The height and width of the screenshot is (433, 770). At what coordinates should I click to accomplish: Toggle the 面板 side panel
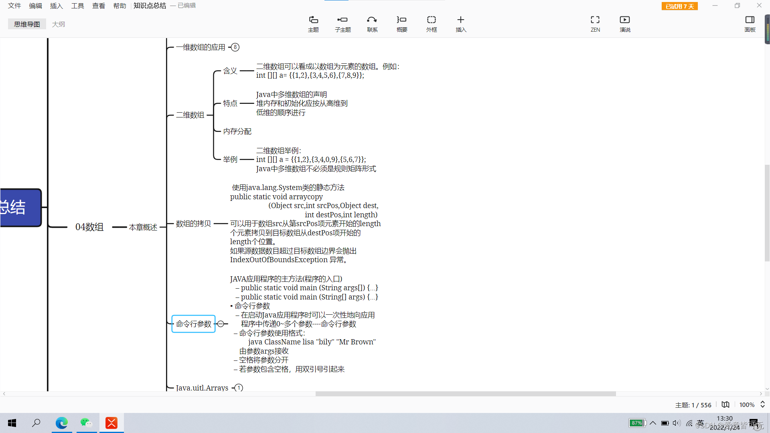[x=750, y=24]
